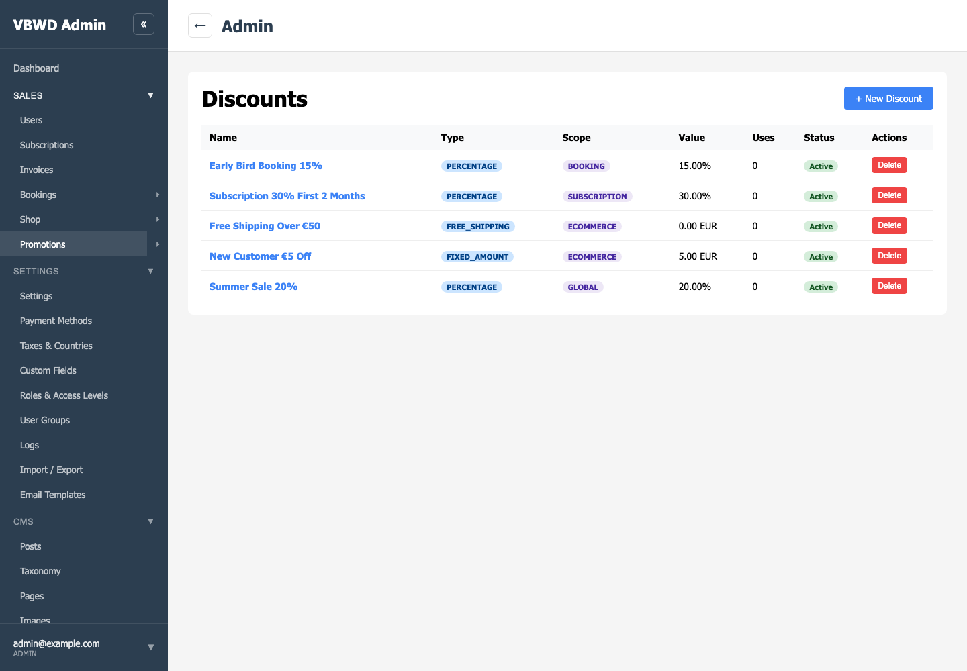This screenshot has height=671, width=967.
Task: Open Users in the sidebar
Action: pos(31,120)
